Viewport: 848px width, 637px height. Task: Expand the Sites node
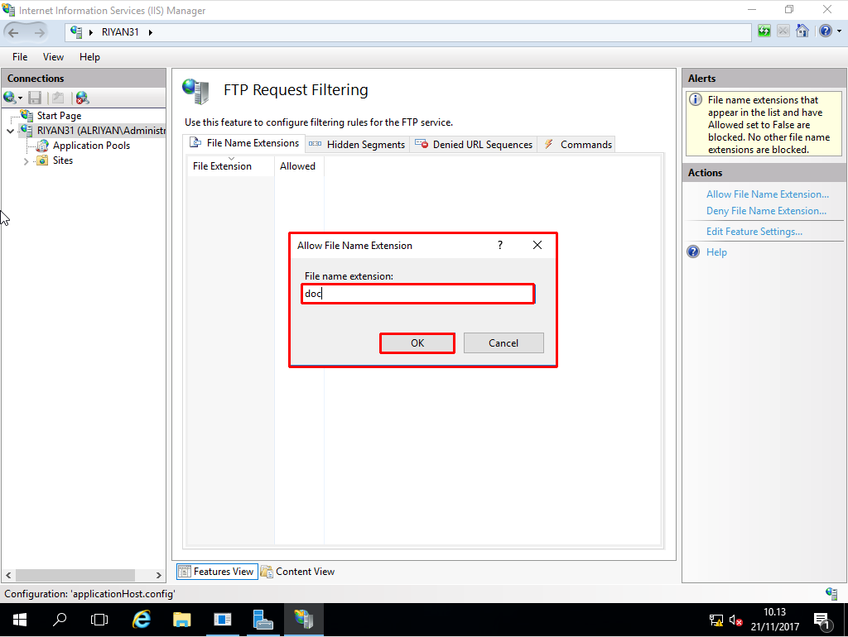(x=26, y=161)
